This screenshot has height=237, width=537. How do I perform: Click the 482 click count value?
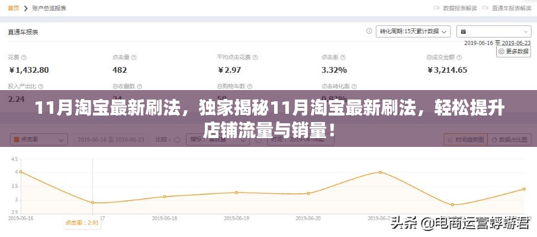tap(120, 70)
